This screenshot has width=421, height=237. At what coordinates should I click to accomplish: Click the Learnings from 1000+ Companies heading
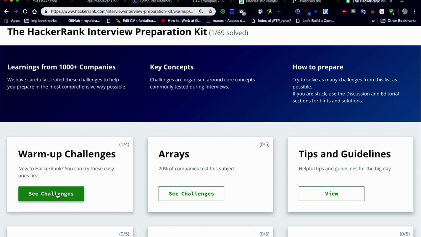click(x=62, y=67)
